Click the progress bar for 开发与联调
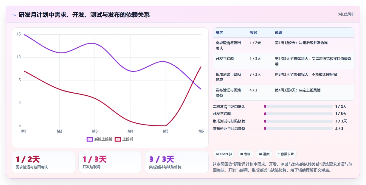The width and height of the screenshot is (366, 185). pos(298,114)
